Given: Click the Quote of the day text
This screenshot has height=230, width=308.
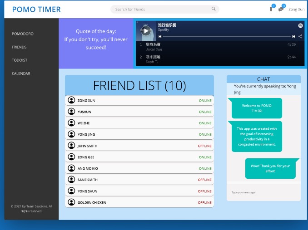Looking at the screenshot, I should (x=96, y=39).
